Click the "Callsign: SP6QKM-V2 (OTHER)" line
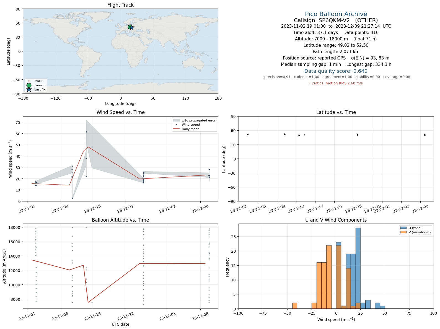The height and width of the screenshot is (329, 440). click(x=336, y=20)
